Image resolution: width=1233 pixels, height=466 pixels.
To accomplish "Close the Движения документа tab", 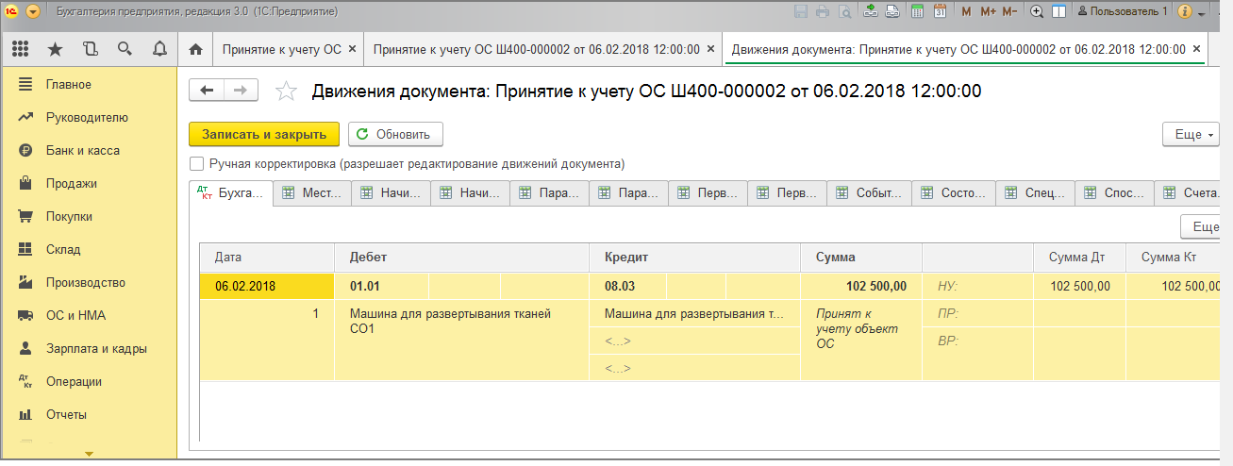I will (1196, 49).
